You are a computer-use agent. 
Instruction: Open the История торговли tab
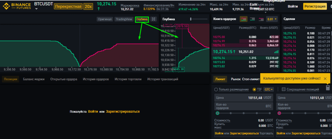point(128,79)
